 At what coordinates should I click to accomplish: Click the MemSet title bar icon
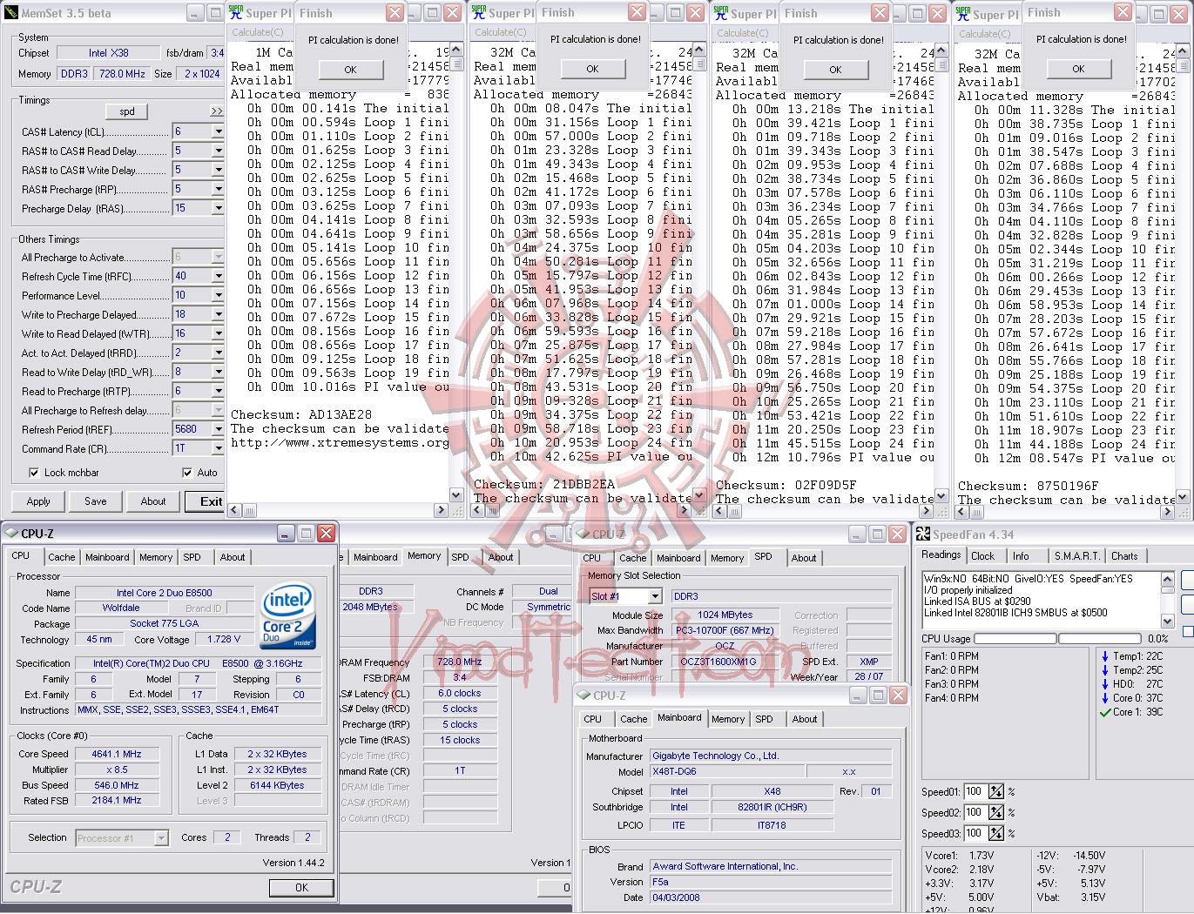point(10,13)
